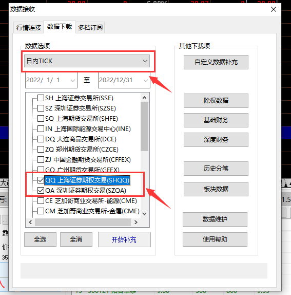291x295 pixels.
Task: Check CE 芝加哥商业交易所-能源(CME) checkbox
Action: pyautogui.click(x=41, y=201)
